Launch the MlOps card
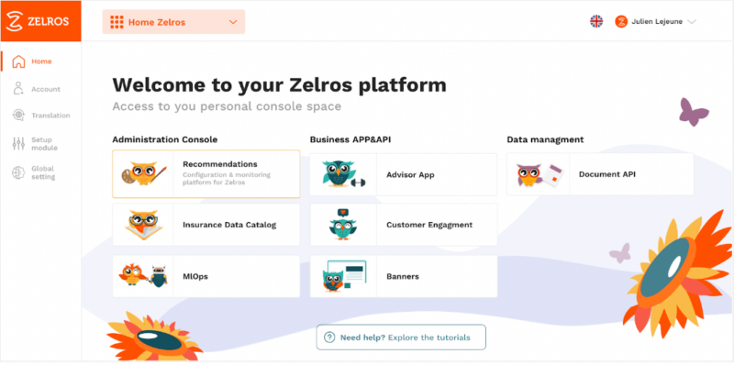This screenshot has height=365, width=734. (x=206, y=276)
